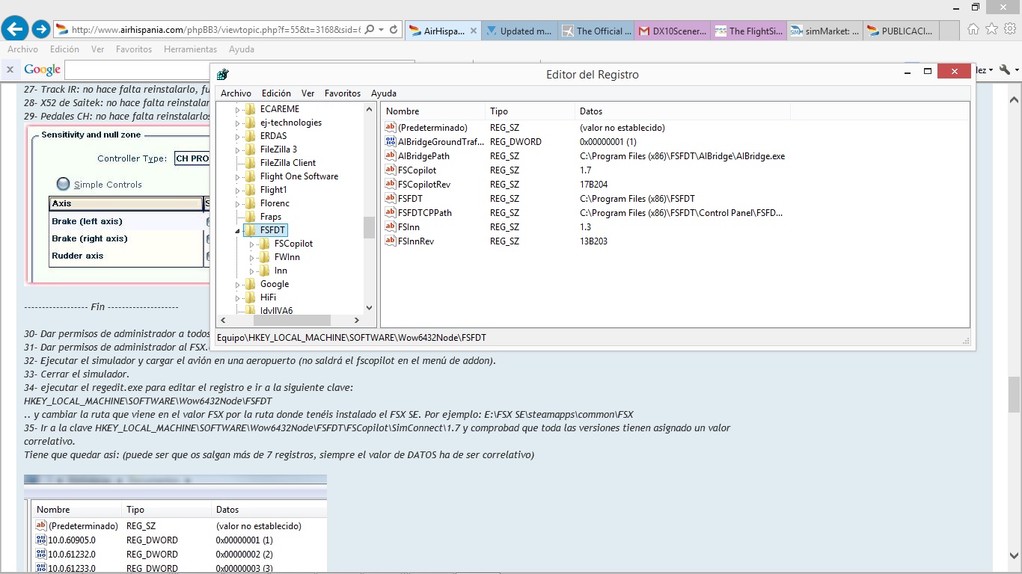Click the browser page vertical scrollbar thumb
1022x574 pixels.
tap(1014, 395)
